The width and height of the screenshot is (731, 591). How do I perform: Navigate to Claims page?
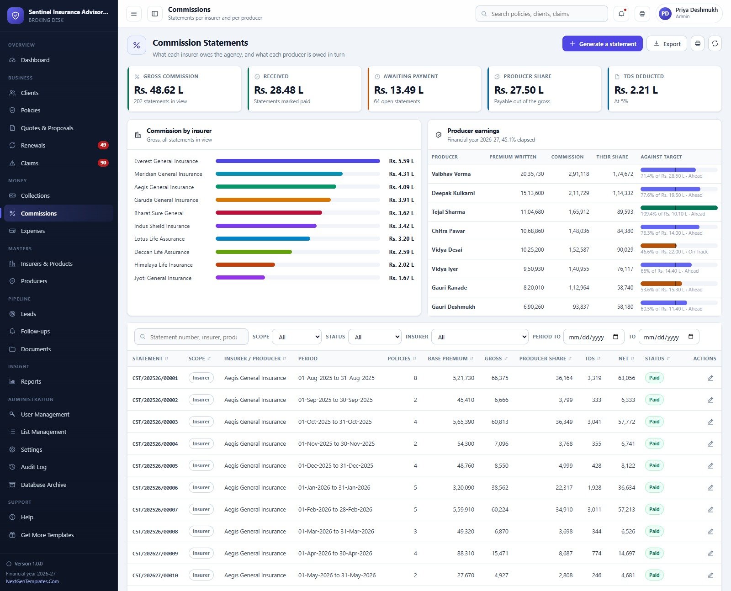(58, 164)
